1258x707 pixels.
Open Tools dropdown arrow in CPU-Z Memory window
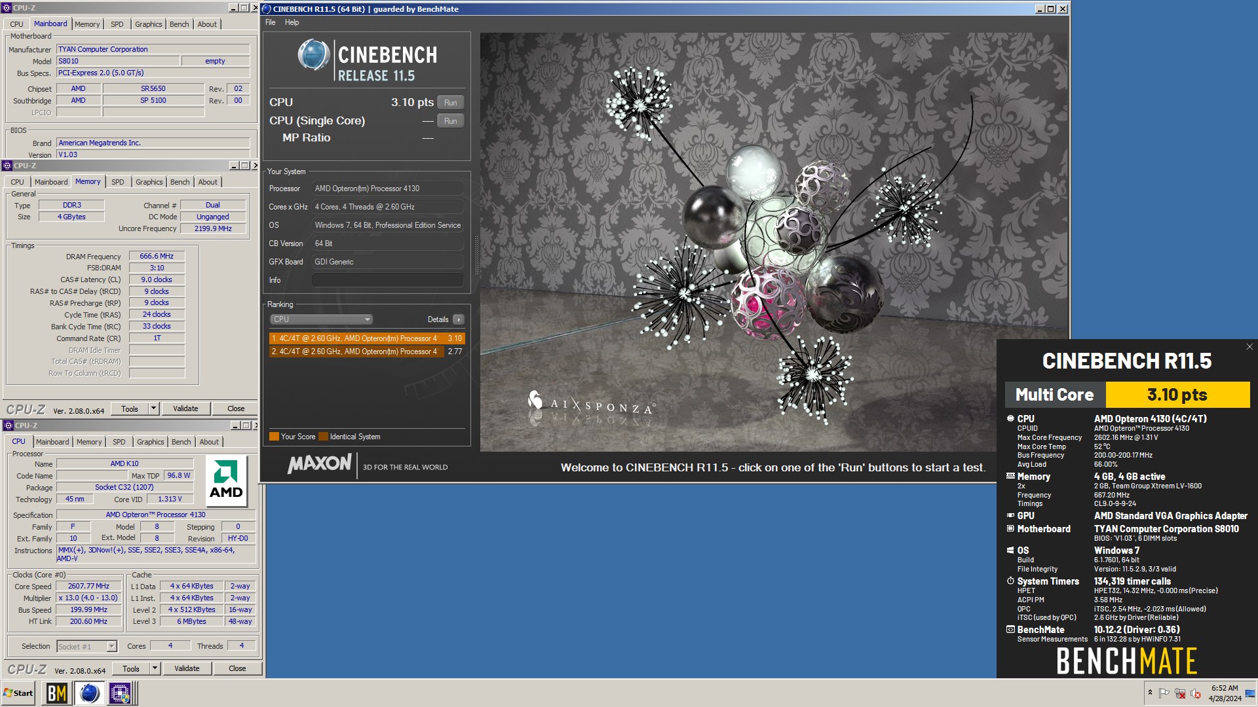click(154, 408)
